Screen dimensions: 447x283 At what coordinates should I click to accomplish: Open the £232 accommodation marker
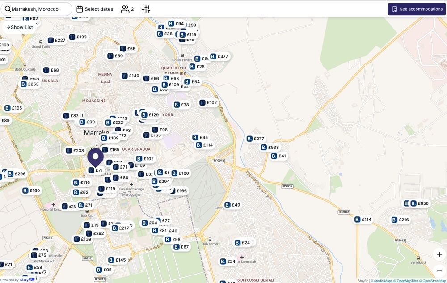114,122
